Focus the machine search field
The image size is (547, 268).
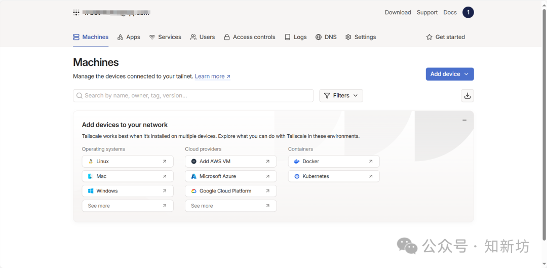point(198,96)
